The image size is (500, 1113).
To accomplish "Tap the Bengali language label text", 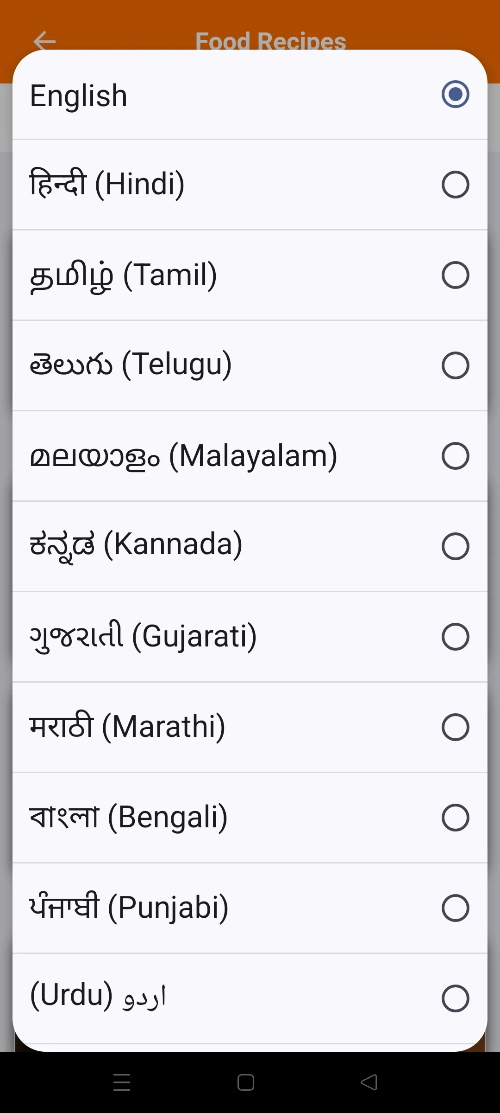I will [x=129, y=817].
